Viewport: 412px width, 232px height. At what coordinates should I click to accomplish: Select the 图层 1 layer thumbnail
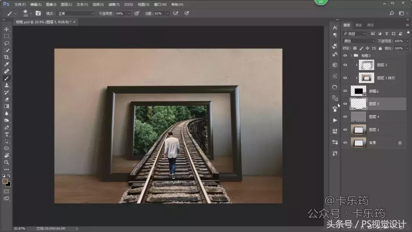[358, 130]
